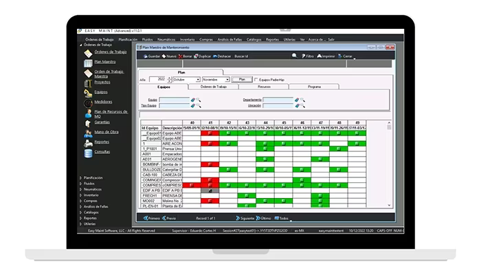Collapse the Órdenes de Trabajo sidebar section
481x275 pixels.
80,45
